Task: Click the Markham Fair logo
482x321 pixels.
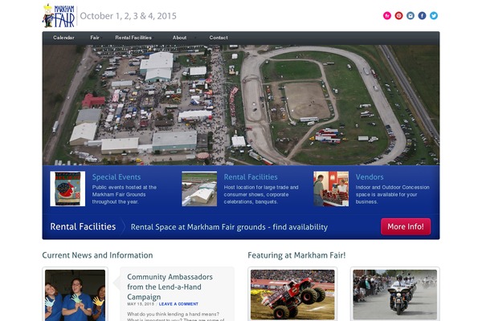Action: pyautogui.click(x=59, y=16)
